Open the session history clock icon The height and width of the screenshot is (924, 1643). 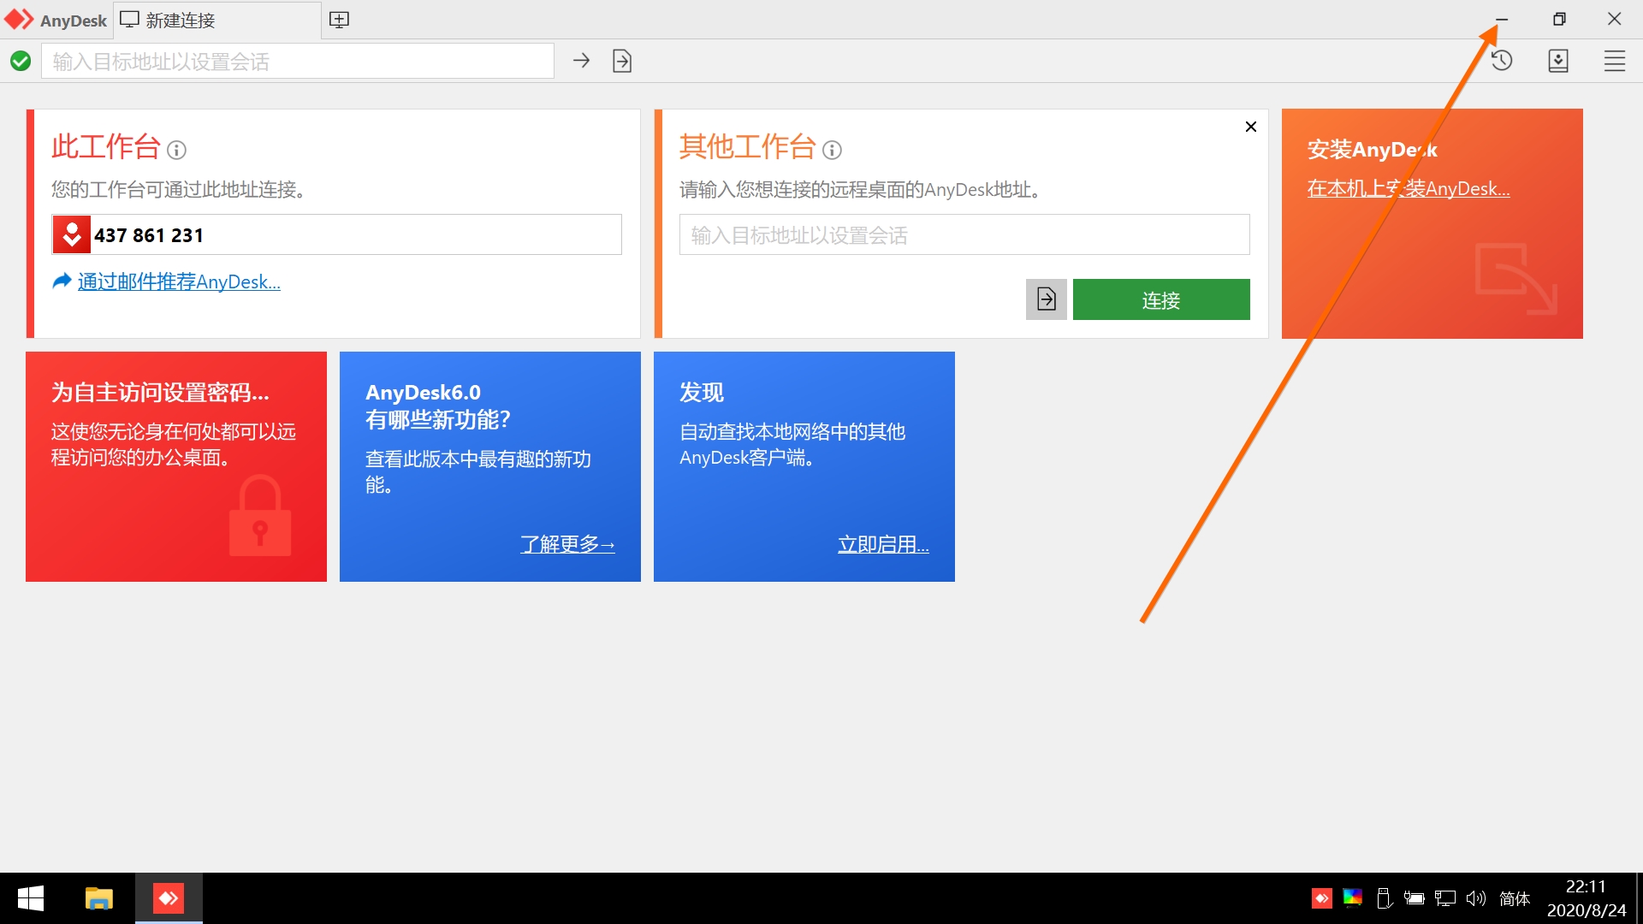coord(1502,61)
